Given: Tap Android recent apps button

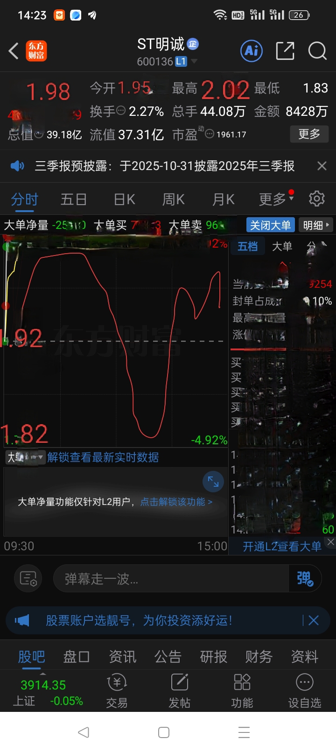Looking at the screenshot, I should click(244, 732).
